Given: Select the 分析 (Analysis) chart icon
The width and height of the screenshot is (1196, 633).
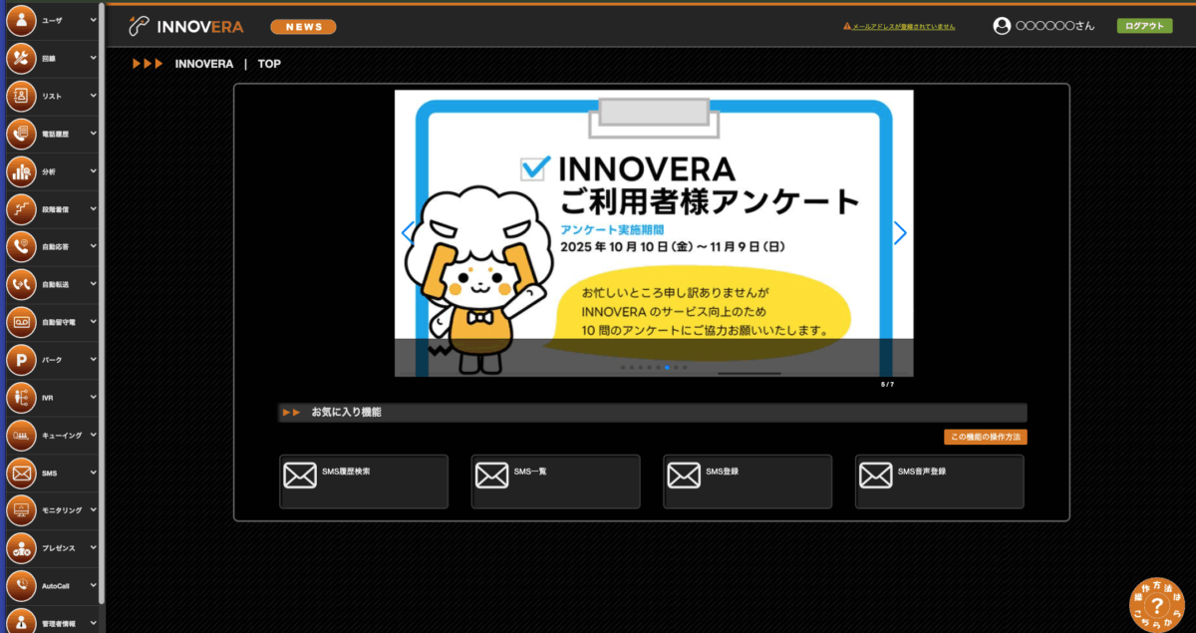Looking at the screenshot, I should tap(21, 170).
